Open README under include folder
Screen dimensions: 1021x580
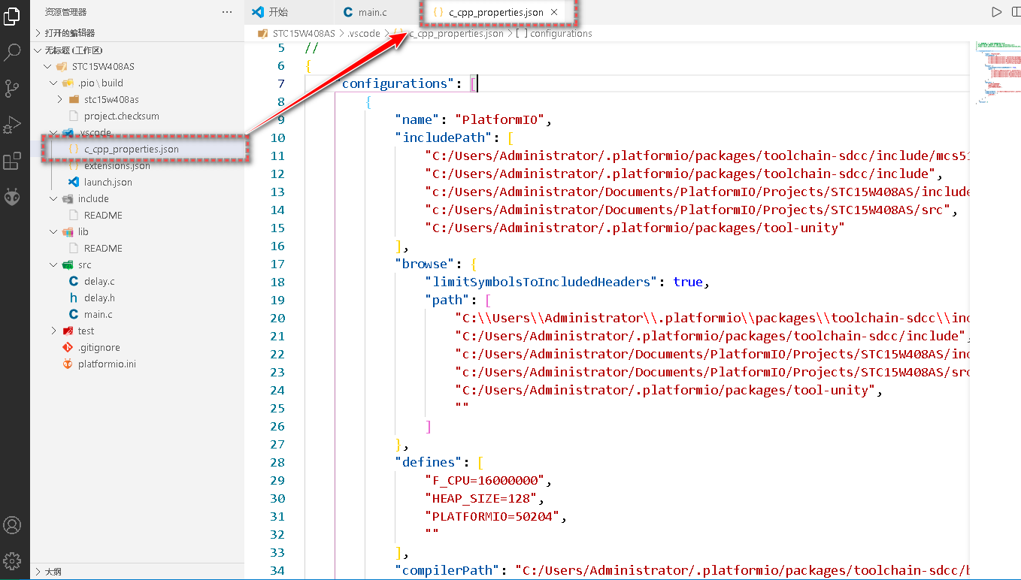coord(137,215)
